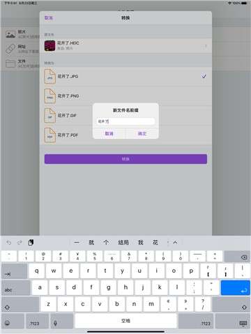
Task: Choose the 花开了.GIF output format
Action: 67,116
